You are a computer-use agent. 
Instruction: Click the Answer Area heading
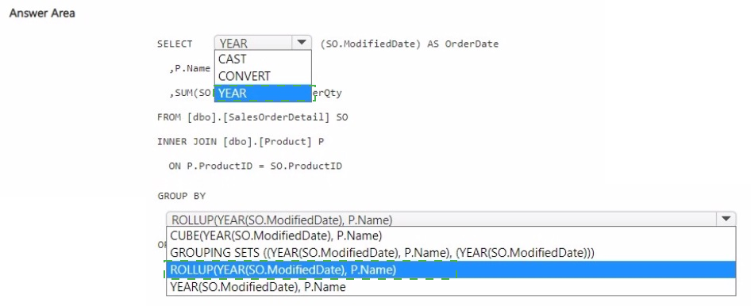(x=42, y=13)
